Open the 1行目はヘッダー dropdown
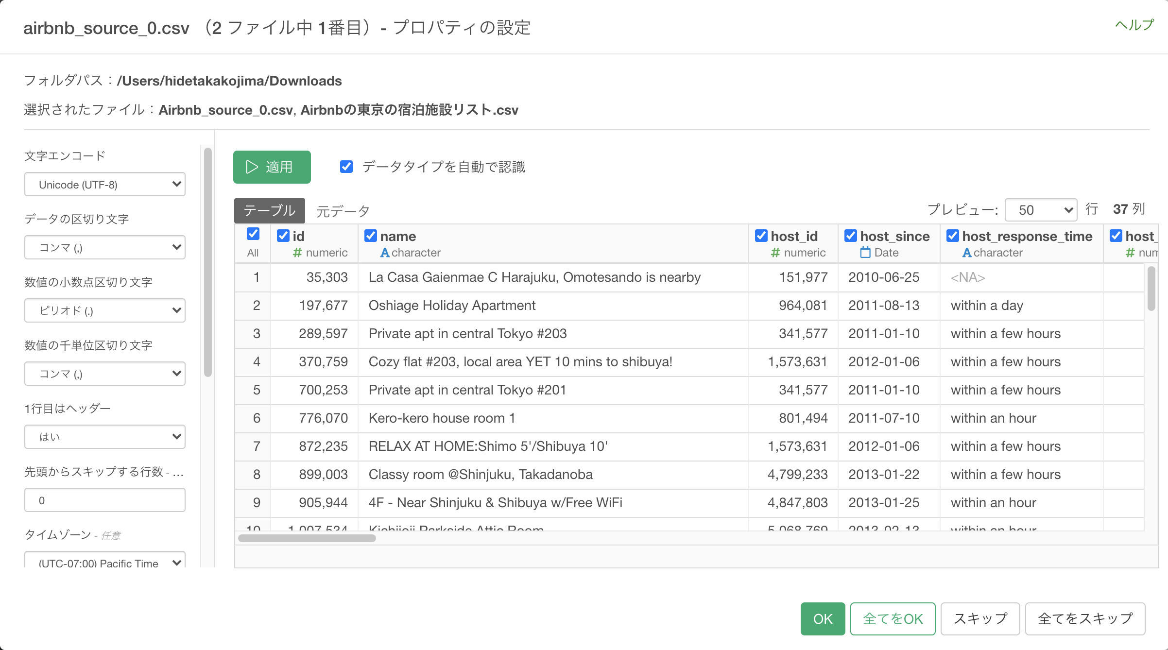Screen dimensions: 1168x650 click(105, 437)
